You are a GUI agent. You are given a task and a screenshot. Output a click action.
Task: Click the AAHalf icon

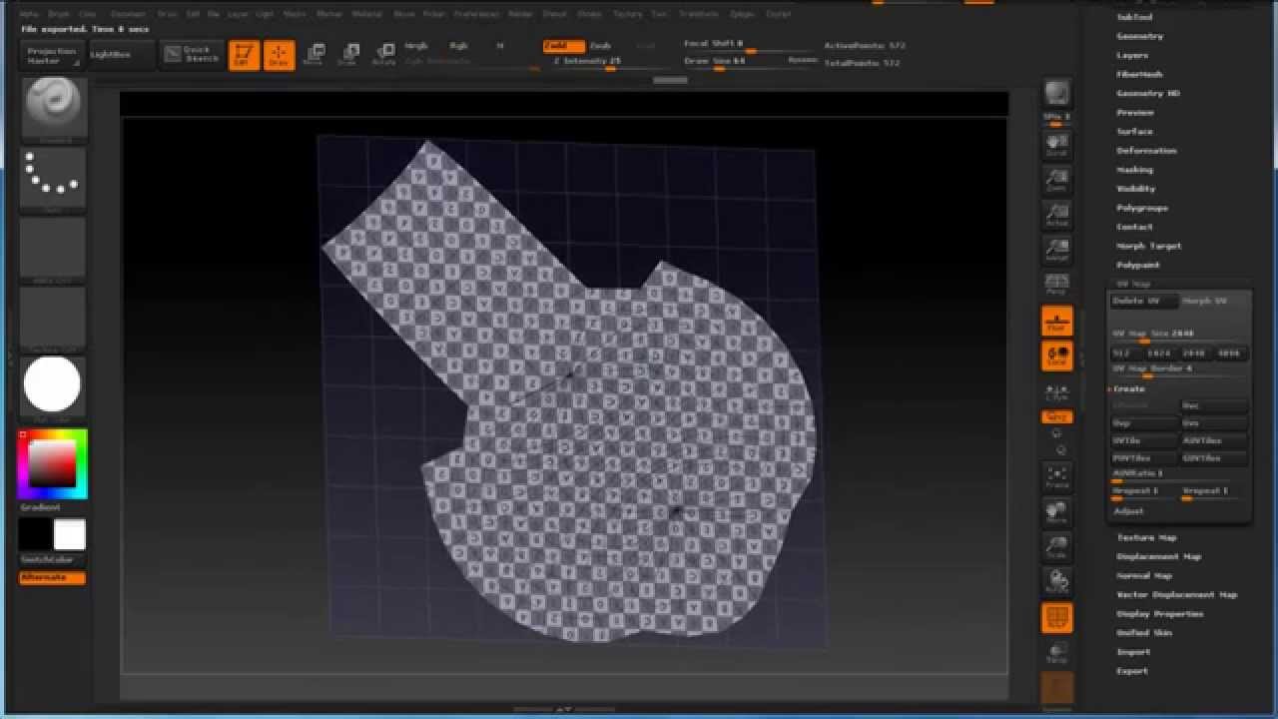pyautogui.click(x=1056, y=249)
